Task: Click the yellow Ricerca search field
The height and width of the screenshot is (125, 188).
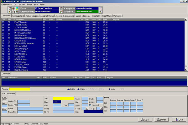Action: [19, 89]
